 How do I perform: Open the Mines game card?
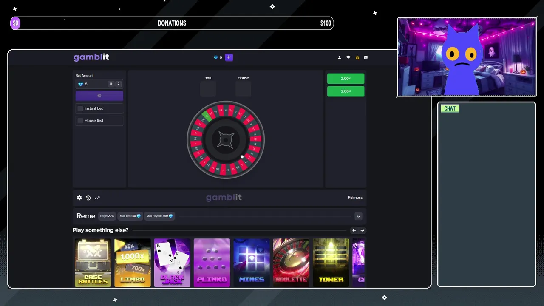252,263
